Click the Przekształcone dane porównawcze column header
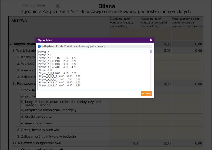 click(x=187, y=22)
